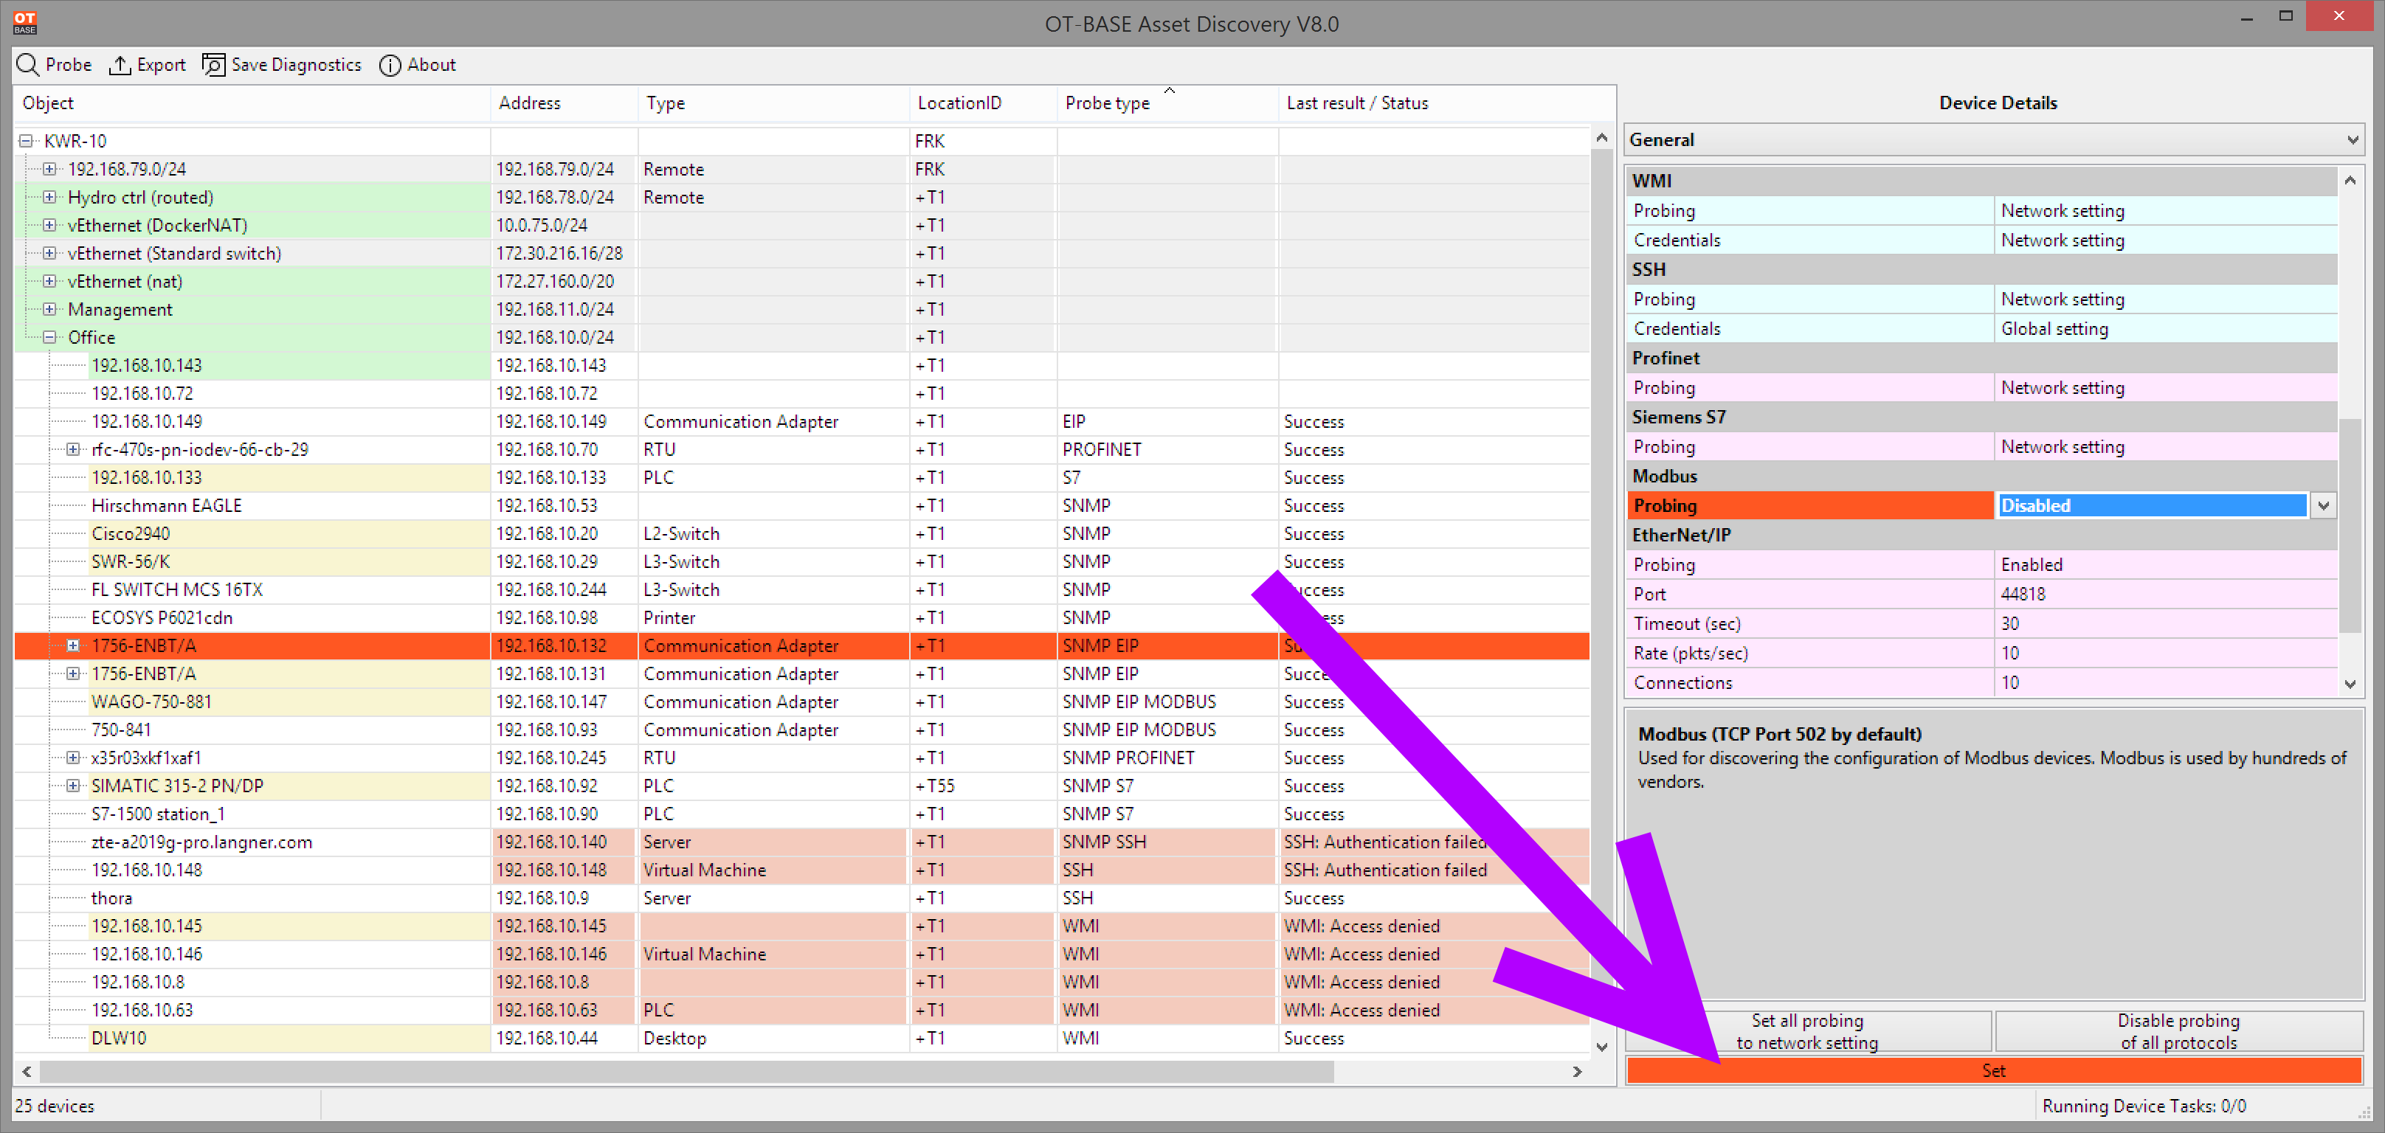The image size is (2385, 1133).
Task: Sort by the Probe type column header
Action: point(1167,103)
